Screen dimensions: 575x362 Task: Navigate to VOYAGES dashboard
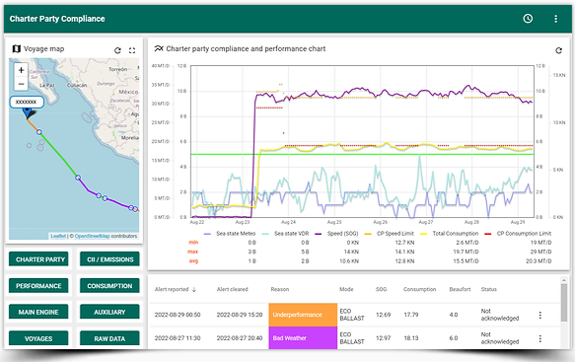(38, 338)
